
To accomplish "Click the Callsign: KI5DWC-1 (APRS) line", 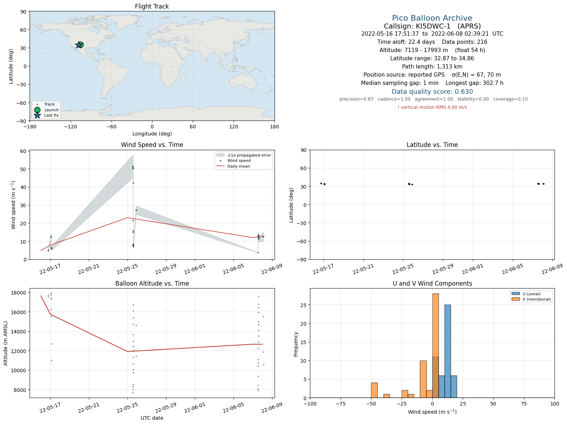I will (x=432, y=26).
